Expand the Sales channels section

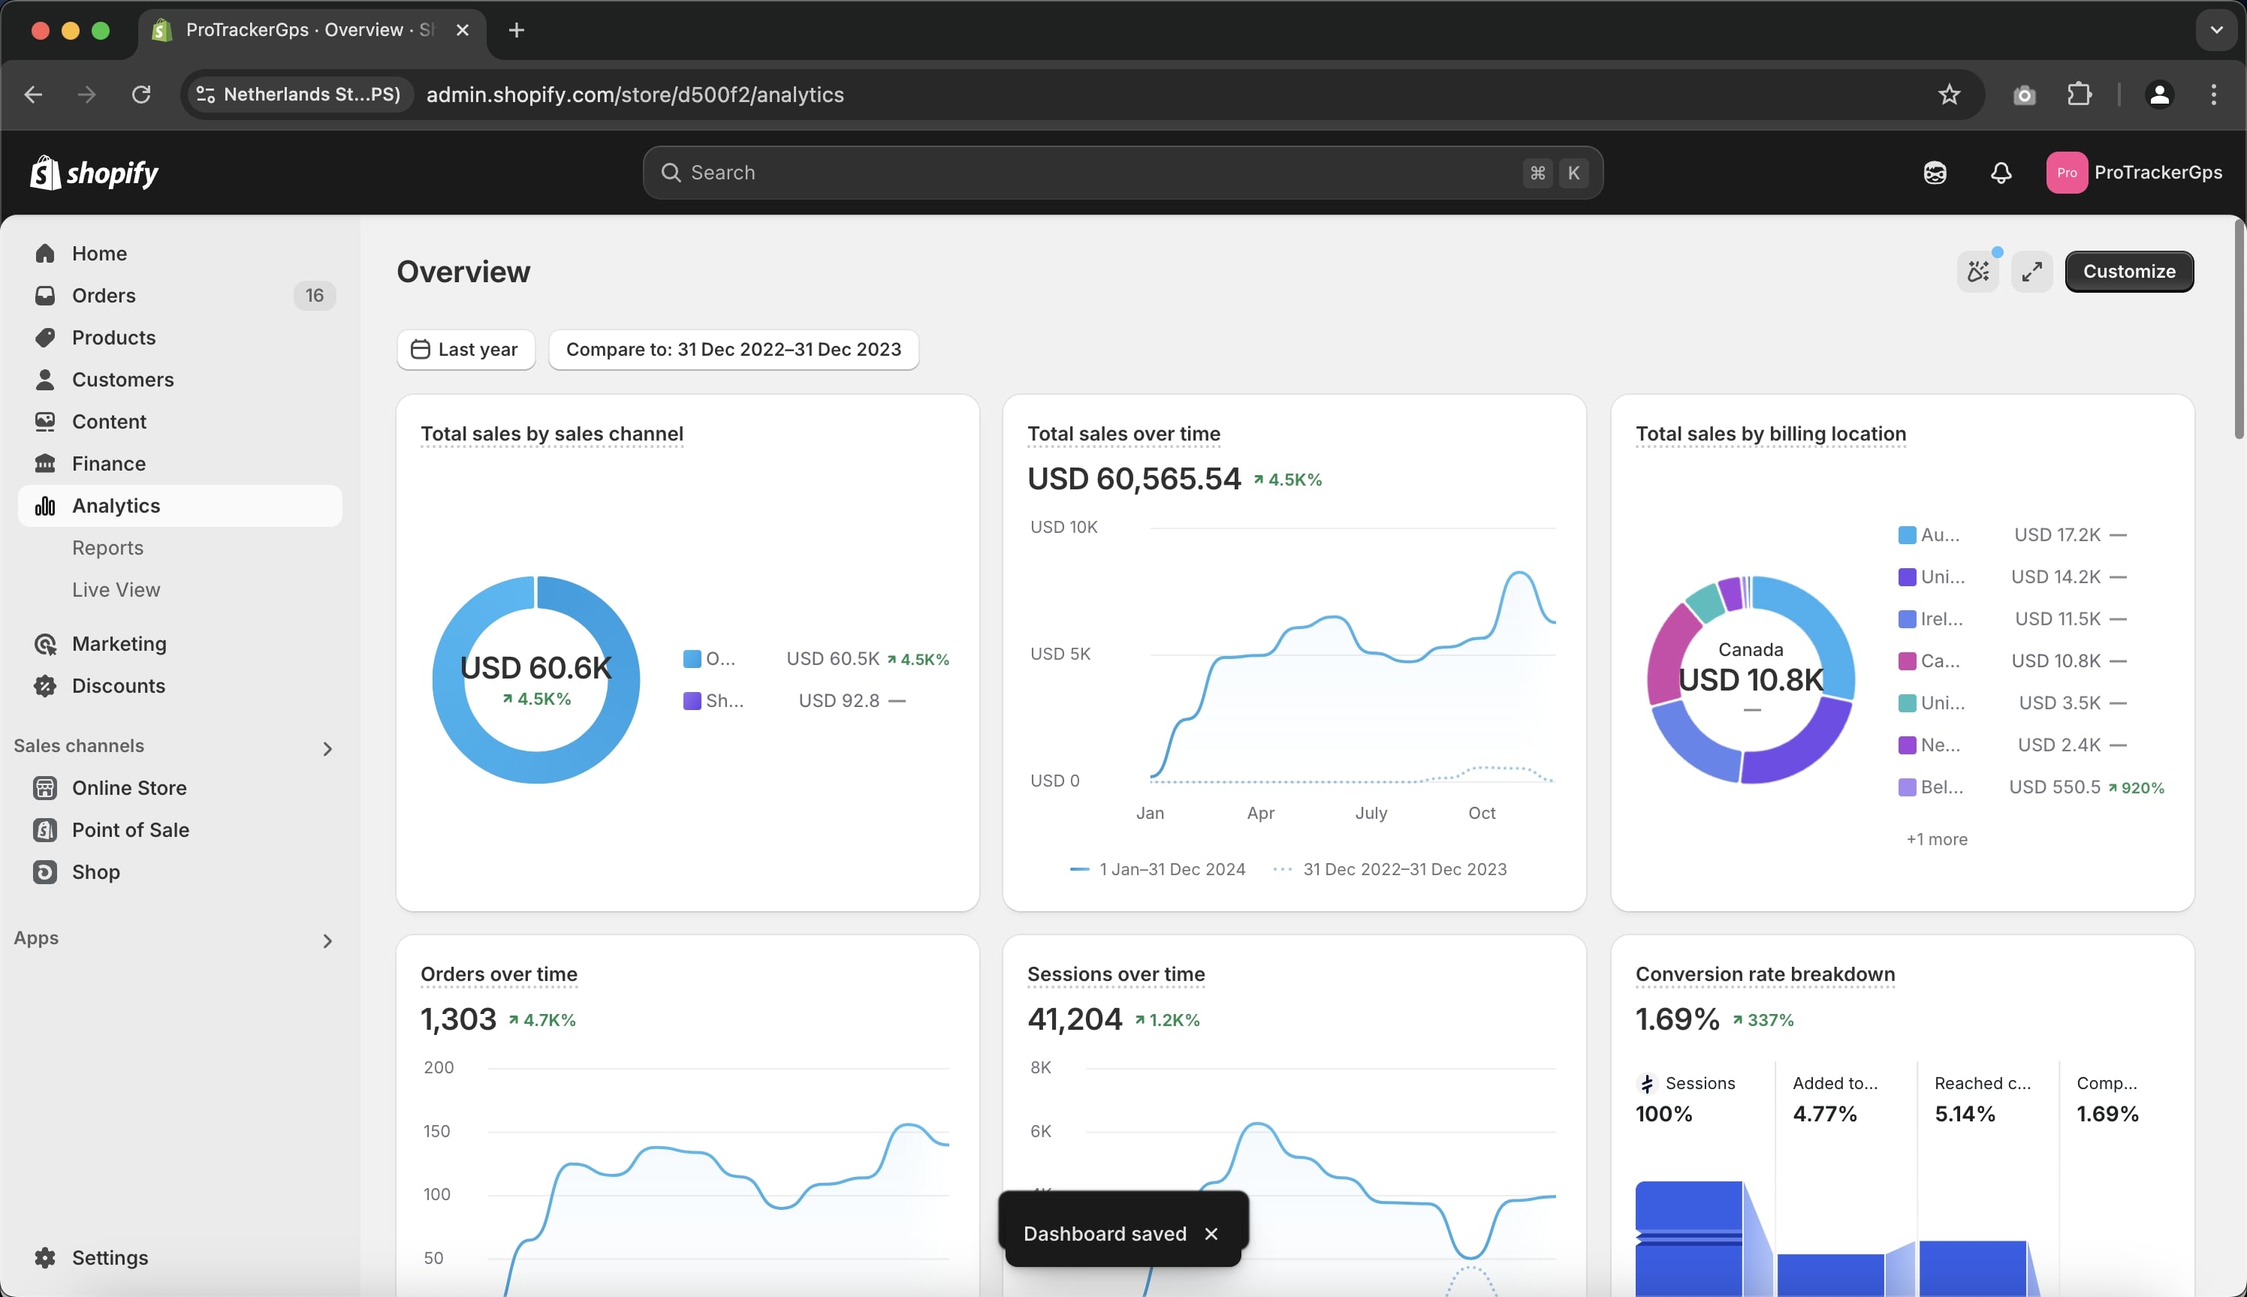(327, 748)
